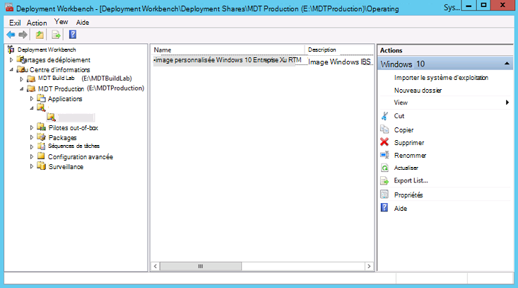Click the Surveillance folder icon
The width and height of the screenshot is (518, 288).
(x=41, y=166)
